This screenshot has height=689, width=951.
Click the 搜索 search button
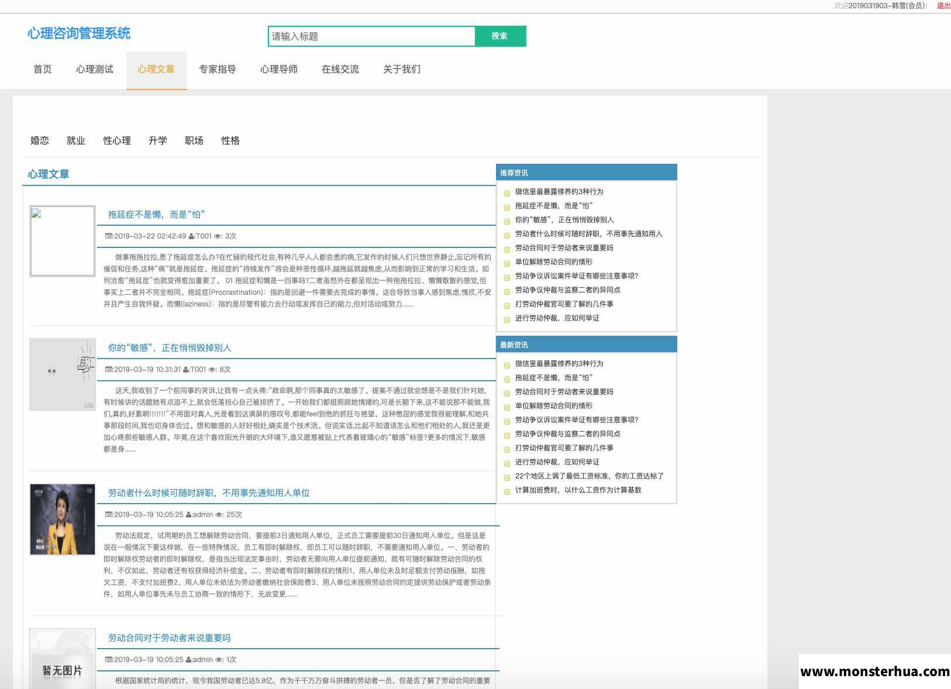click(500, 36)
